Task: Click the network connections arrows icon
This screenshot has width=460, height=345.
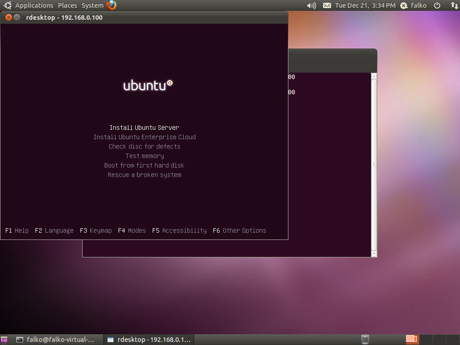Action: (x=453, y=6)
